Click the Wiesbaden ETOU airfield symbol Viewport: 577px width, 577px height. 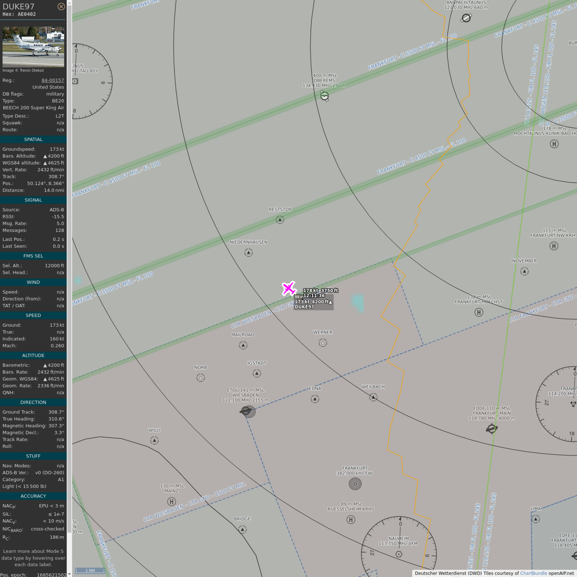(x=247, y=411)
